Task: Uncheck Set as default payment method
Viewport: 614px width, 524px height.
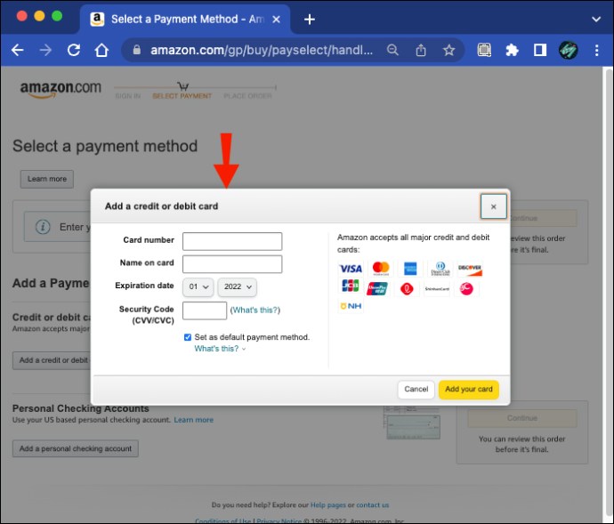Action: point(188,337)
